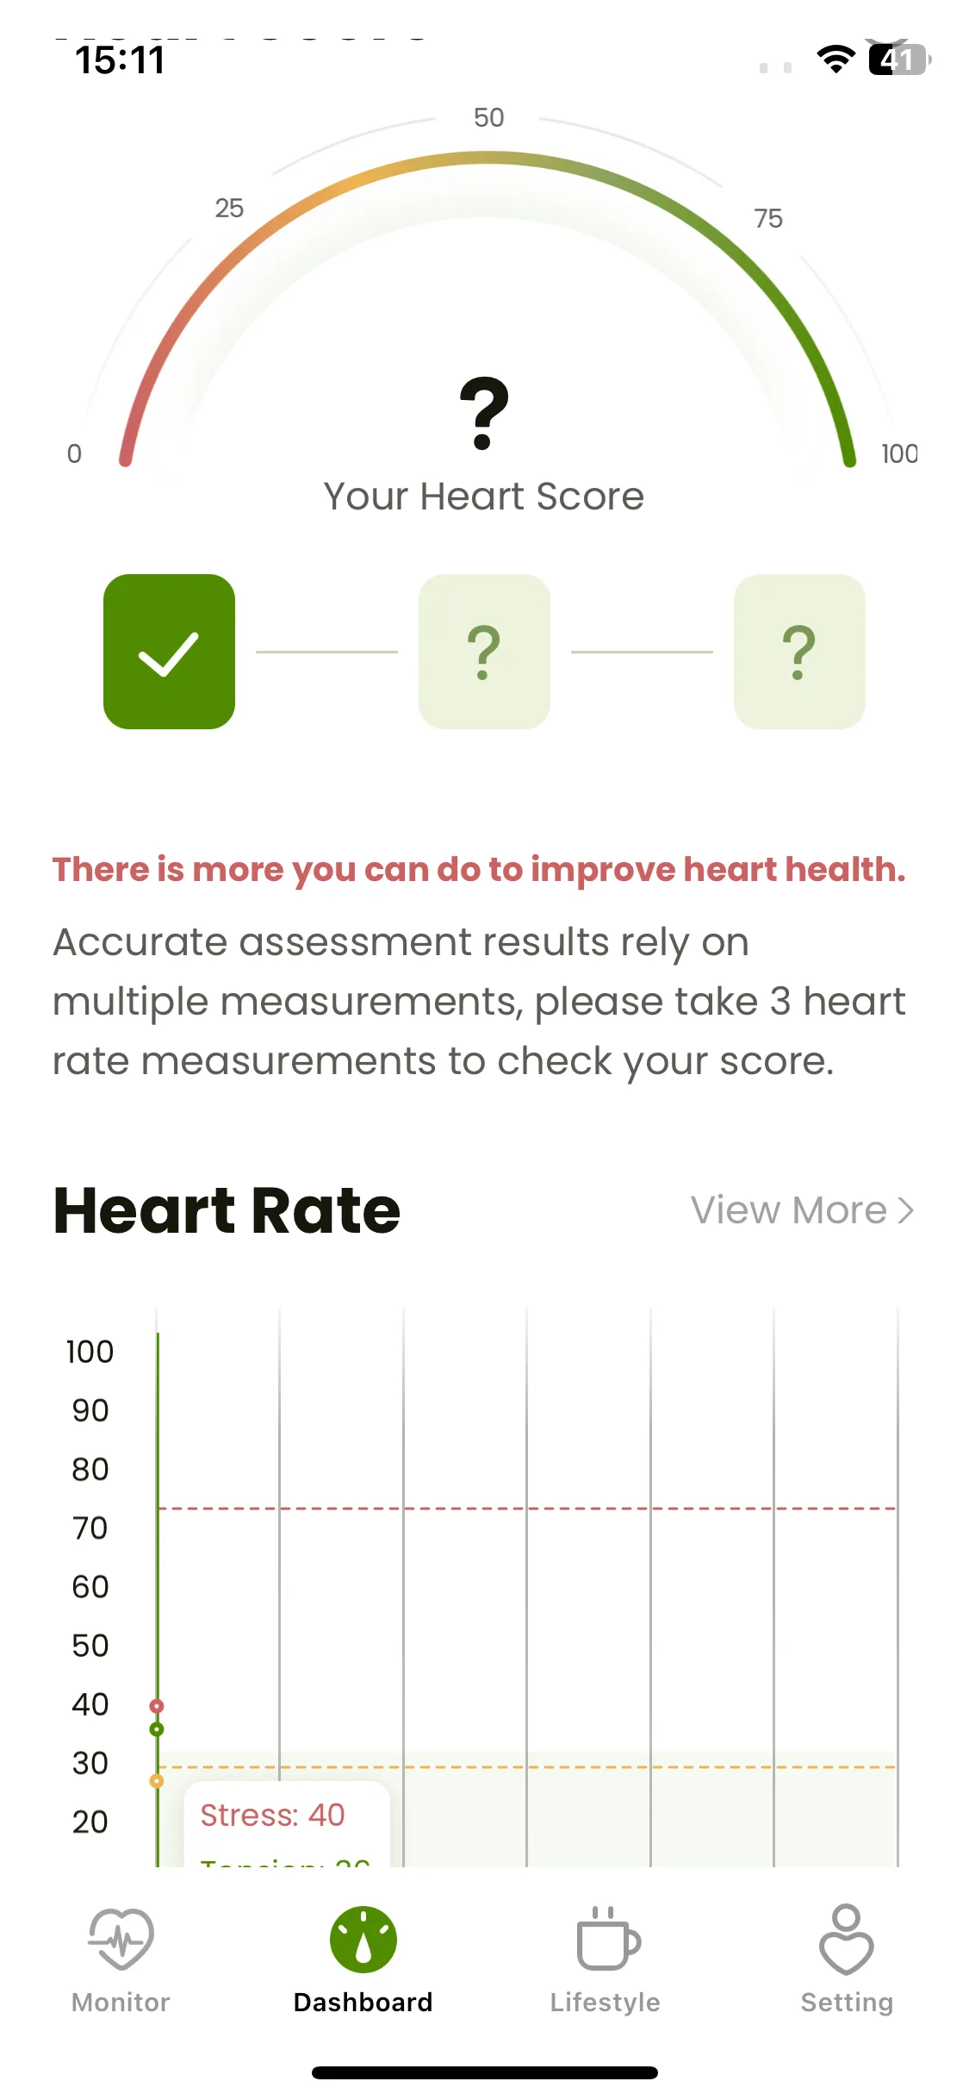Tap the large black question mark score
This screenshot has width=969, height=2100.
pyautogui.click(x=484, y=414)
